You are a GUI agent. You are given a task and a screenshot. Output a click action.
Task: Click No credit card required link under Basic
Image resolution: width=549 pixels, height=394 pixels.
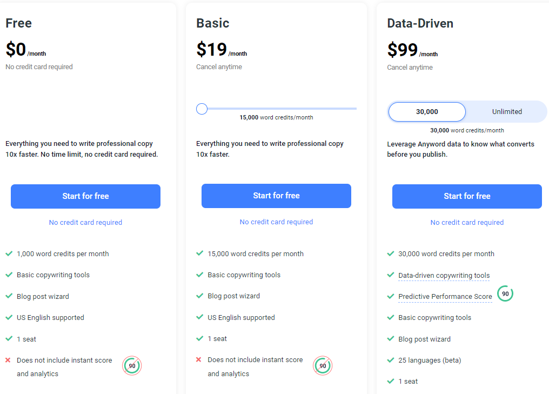click(276, 222)
